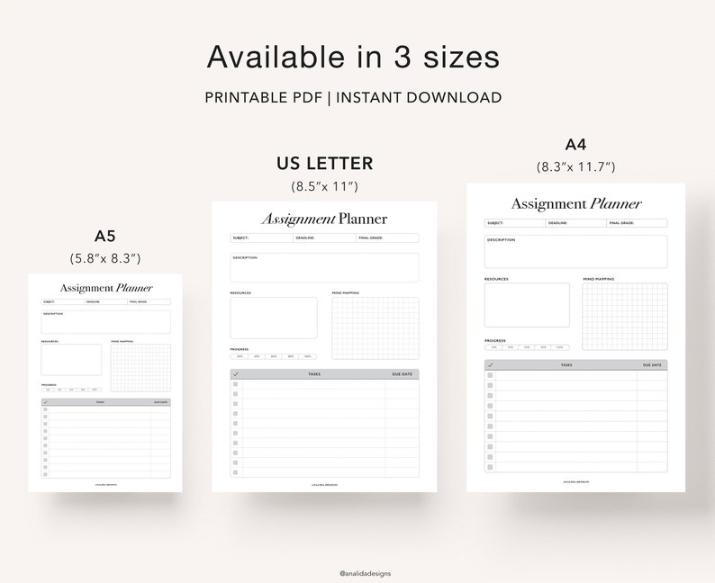The image size is (715, 583).
Task: Click the Due Date column header on A4 page
Action: coord(652,365)
